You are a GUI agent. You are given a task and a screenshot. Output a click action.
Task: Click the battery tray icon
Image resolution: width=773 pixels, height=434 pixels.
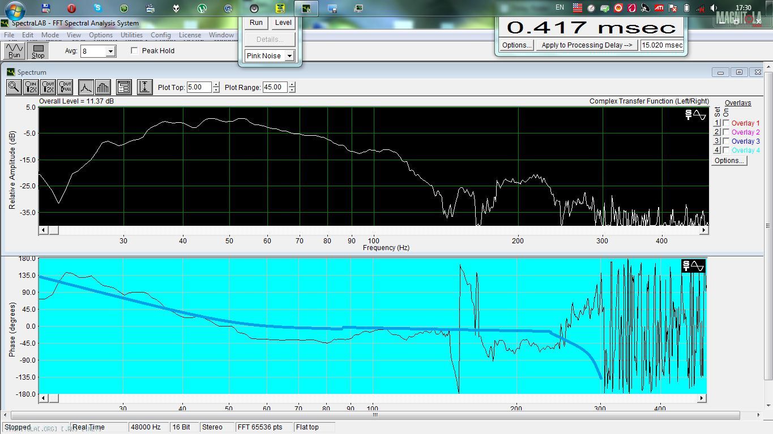(x=686, y=8)
